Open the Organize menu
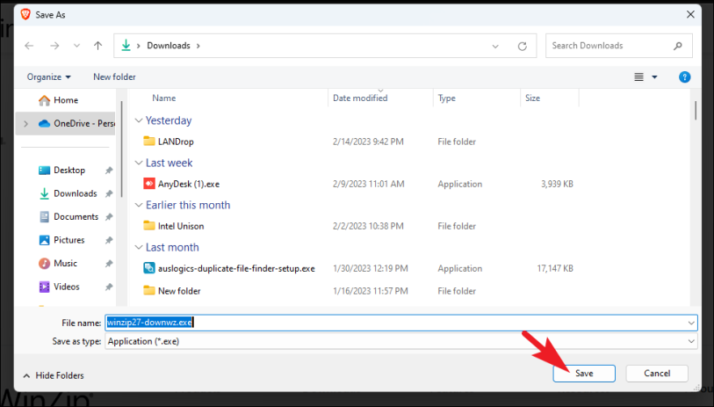The width and height of the screenshot is (714, 407). (x=49, y=77)
